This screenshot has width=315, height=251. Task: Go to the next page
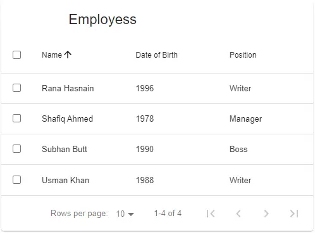tap(266, 214)
